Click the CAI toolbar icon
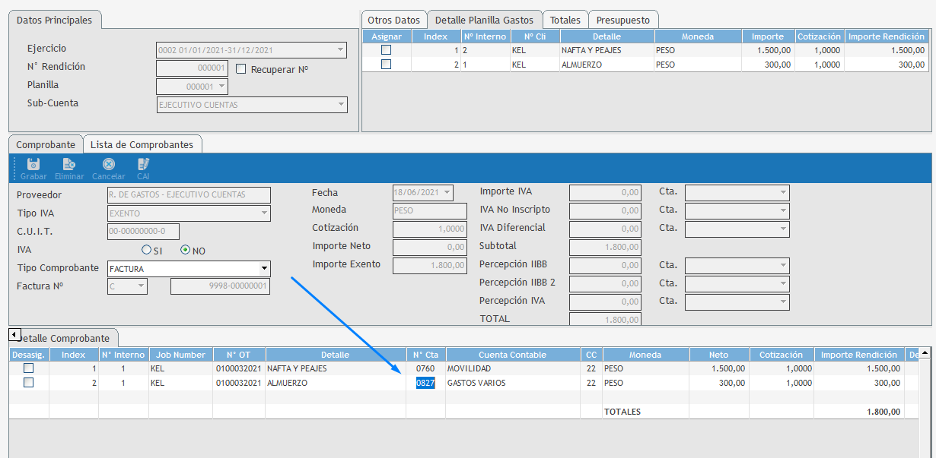This screenshot has width=936, height=458. [143, 164]
